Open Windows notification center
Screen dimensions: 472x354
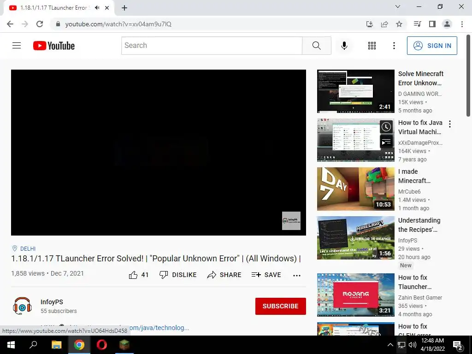(x=458, y=345)
